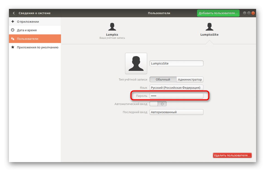The width and height of the screenshot is (265, 171).
Task: Select the Lumpics user account
Action: tap(112, 31)
